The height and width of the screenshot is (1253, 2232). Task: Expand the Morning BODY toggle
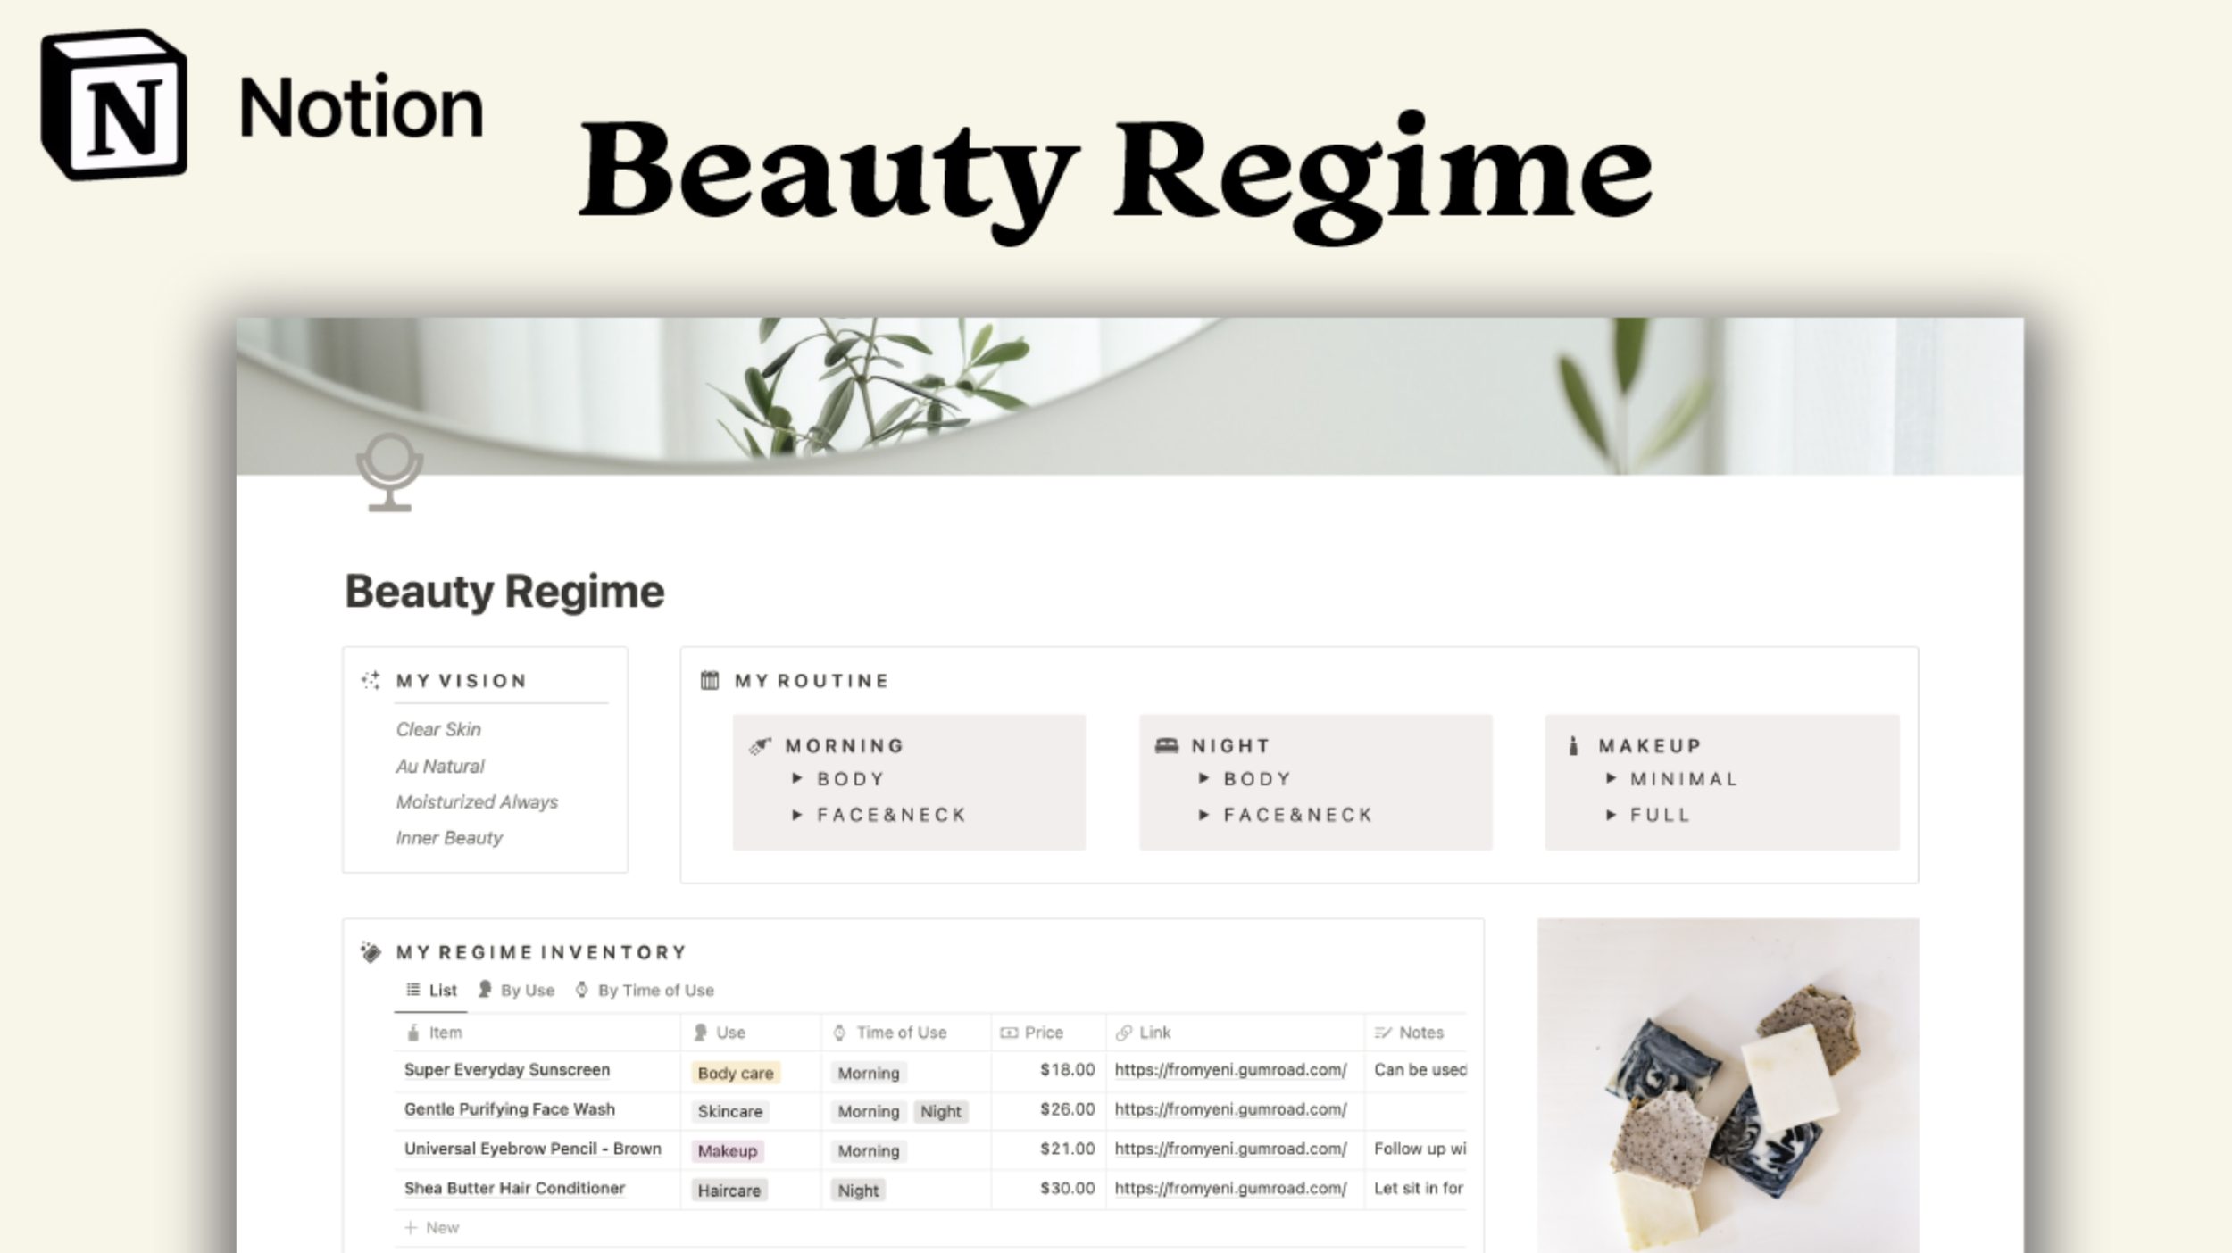tap(797, 778)
